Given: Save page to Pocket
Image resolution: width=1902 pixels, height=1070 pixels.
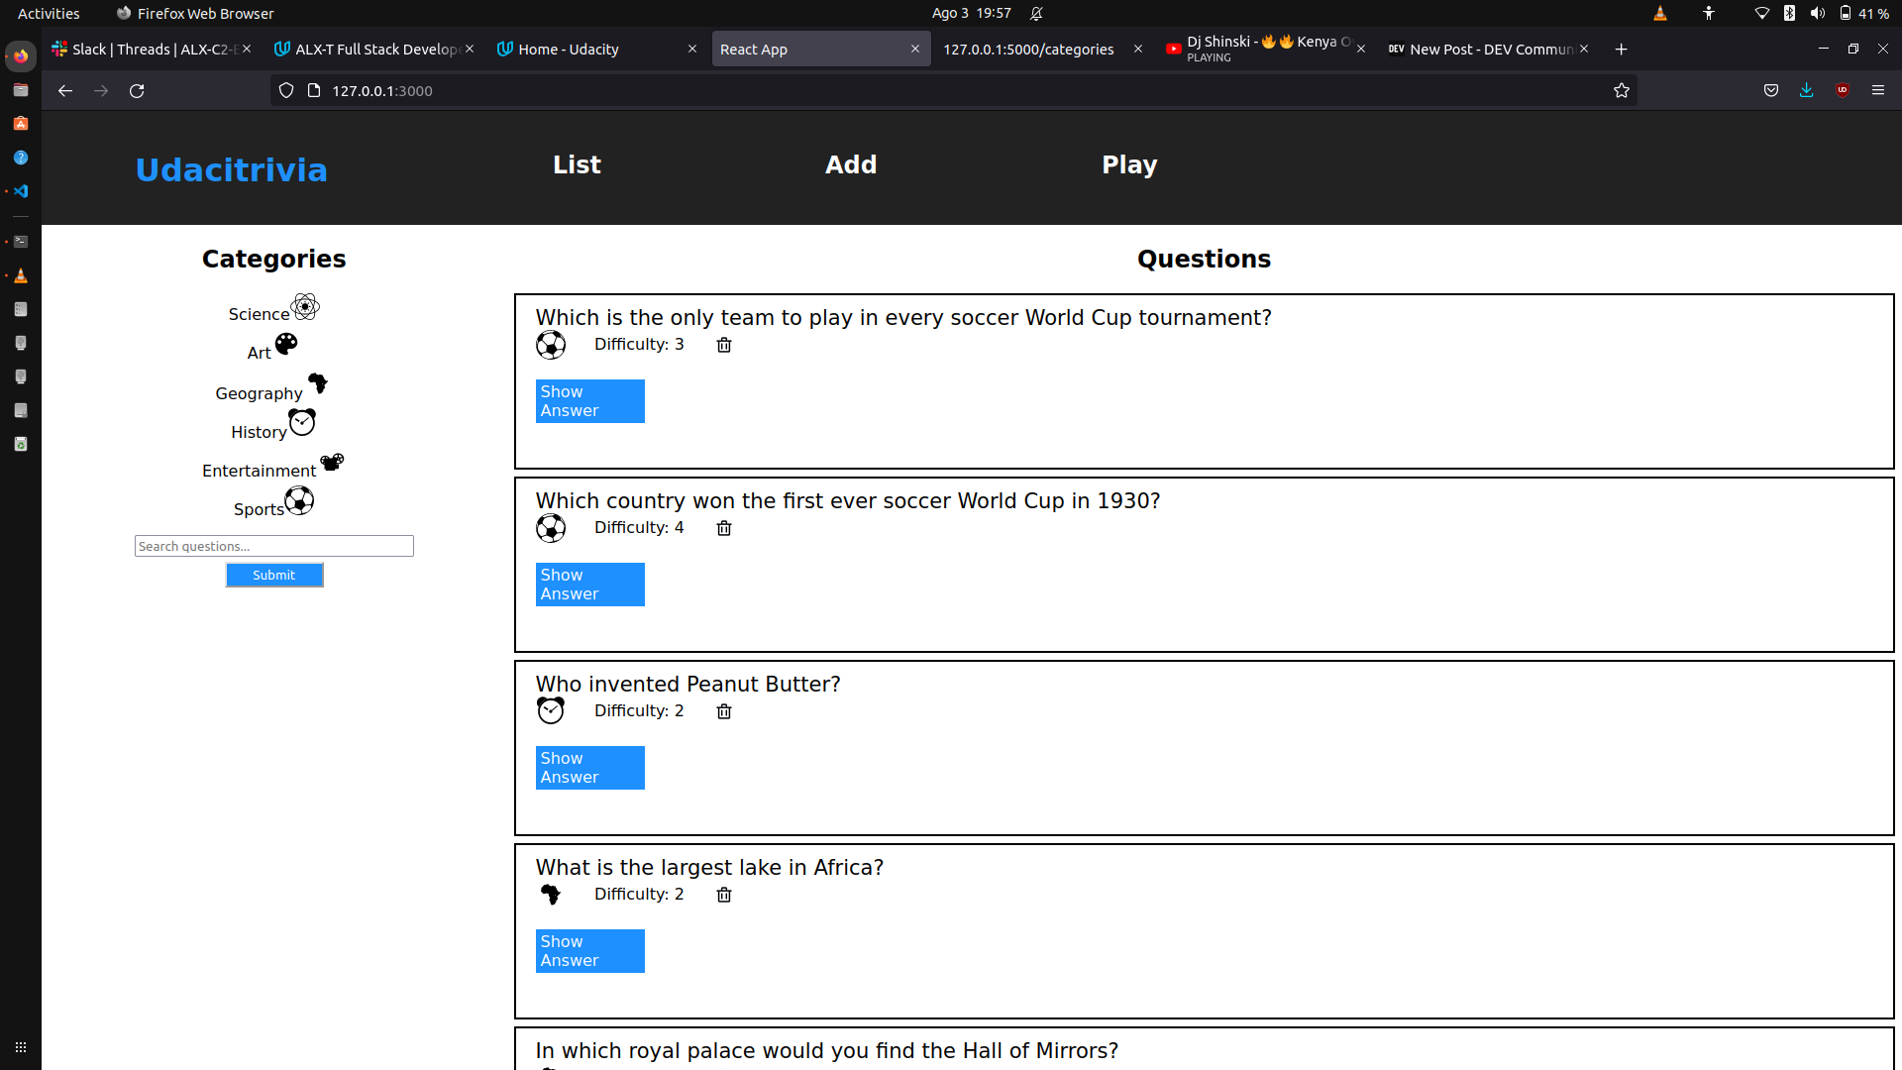Looking at the screenshot, I should pos(1771,90).
